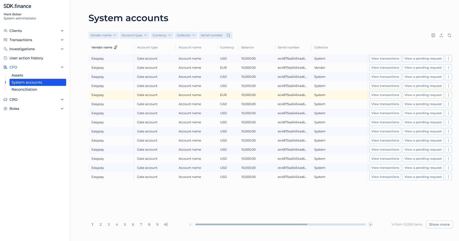This screenshot has height=241, width=459.
Task: Select the Investigations magnifier icon
Action: pos(5,49)
